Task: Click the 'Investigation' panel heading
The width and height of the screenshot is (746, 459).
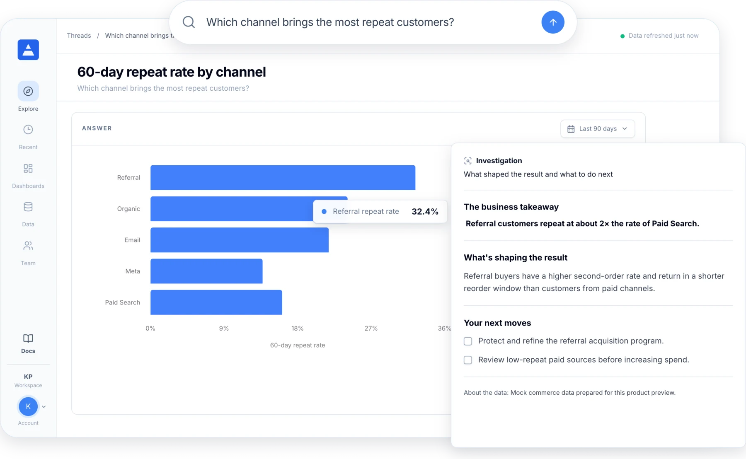Action: click(499, 161)
